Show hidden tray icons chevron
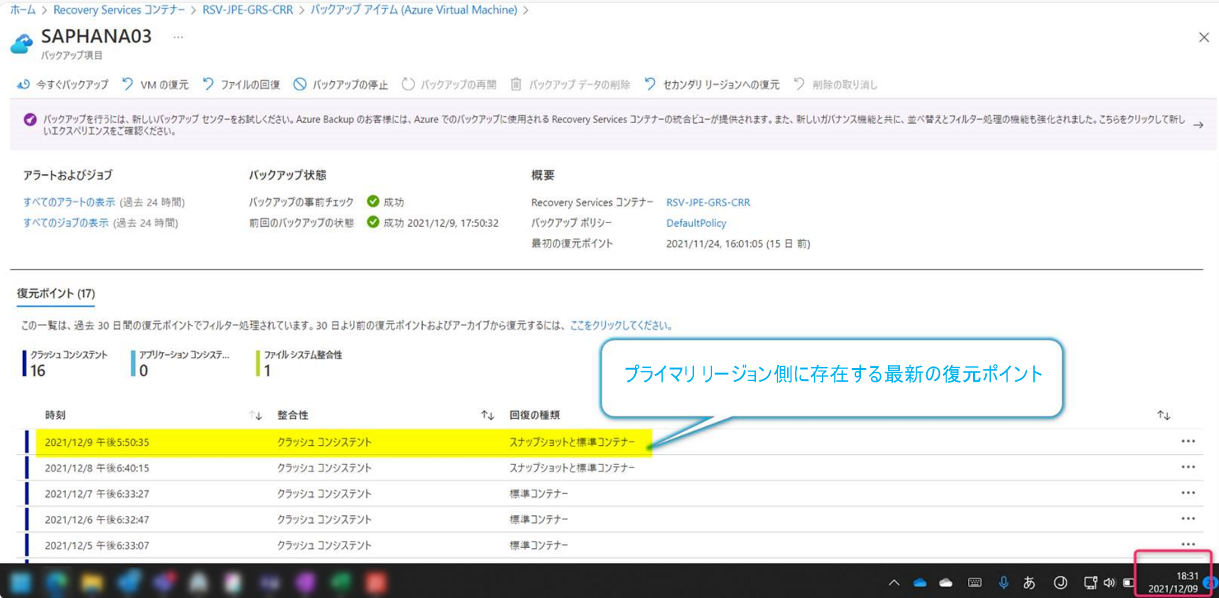This screenshot has width=1219, height=598. click(894, 583)
